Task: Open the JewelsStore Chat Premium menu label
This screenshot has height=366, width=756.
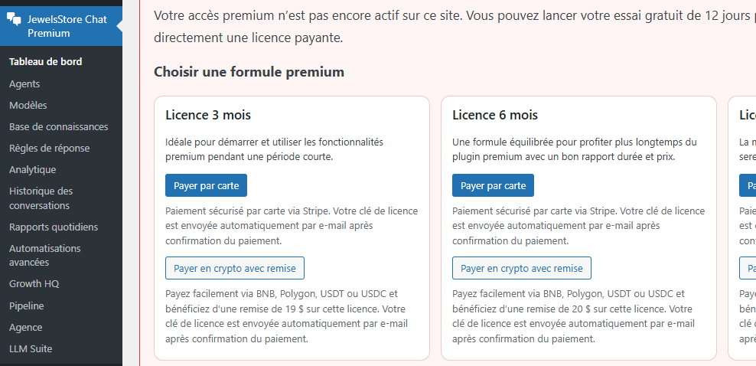Action: [67, 26]
